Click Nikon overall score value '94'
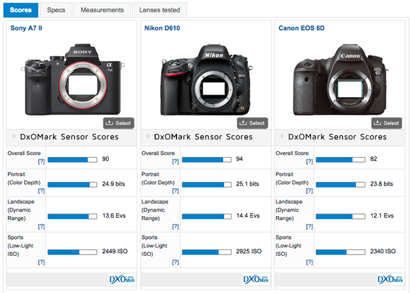410x293 pixels. pyautogui.click(x=239, y=159)
